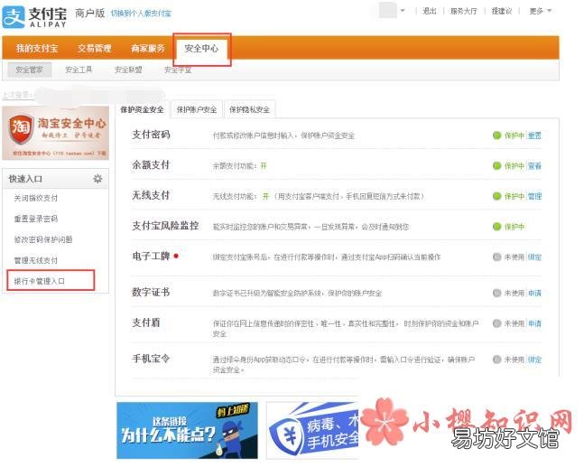This screenshot has height=467, width=584.
Task: Click 申请 link for 支付盾
Action: click(x=534, y=323)
